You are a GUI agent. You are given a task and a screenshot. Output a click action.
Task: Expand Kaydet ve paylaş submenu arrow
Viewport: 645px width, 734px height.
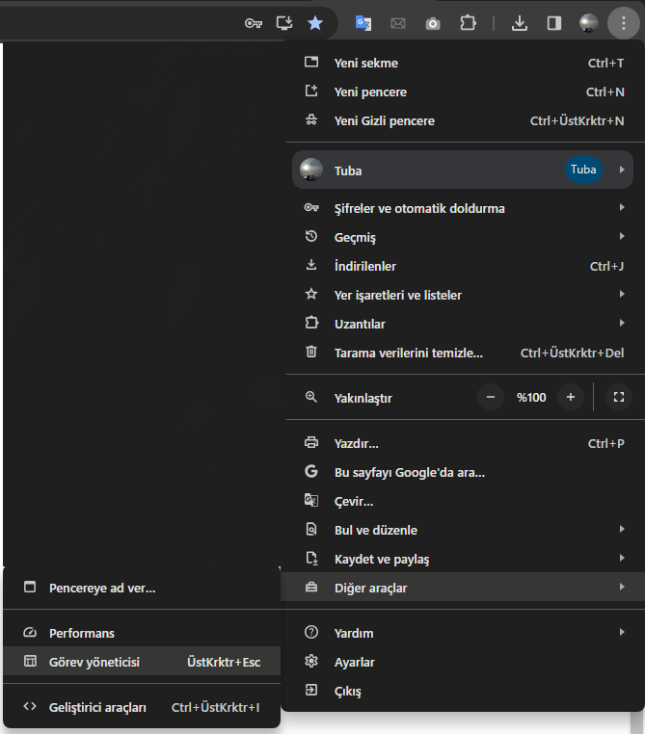pos(622,558)
